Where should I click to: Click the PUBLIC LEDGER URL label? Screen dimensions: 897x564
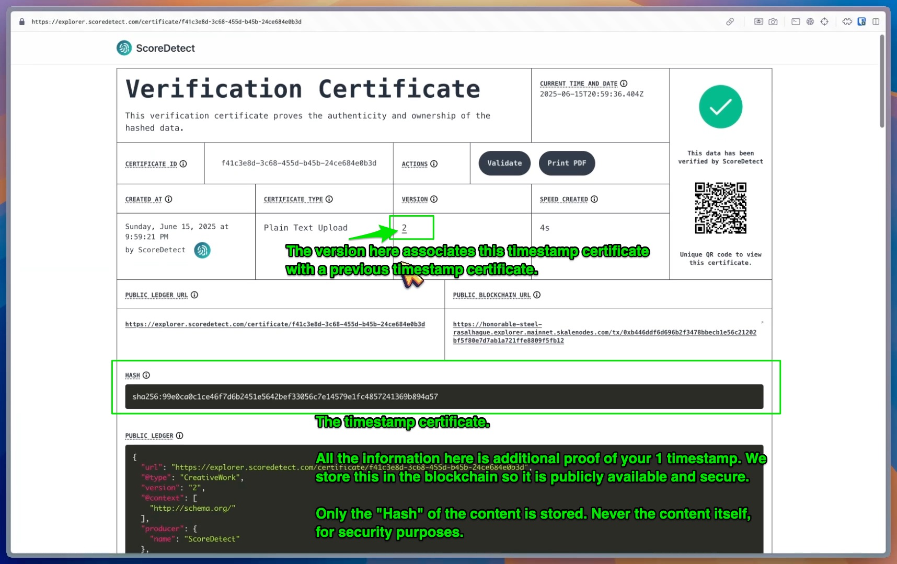[156, 295]
